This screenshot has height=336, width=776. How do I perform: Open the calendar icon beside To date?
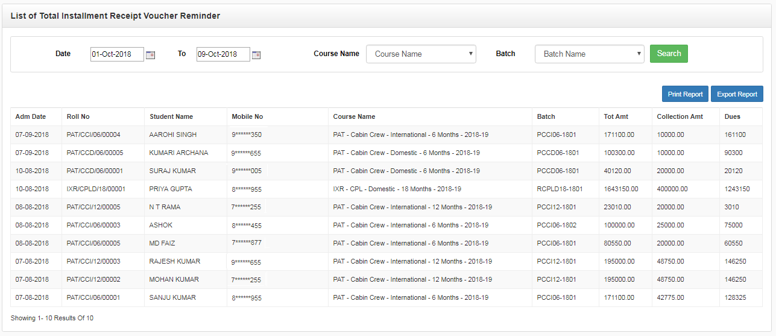(x=256, y=55)
